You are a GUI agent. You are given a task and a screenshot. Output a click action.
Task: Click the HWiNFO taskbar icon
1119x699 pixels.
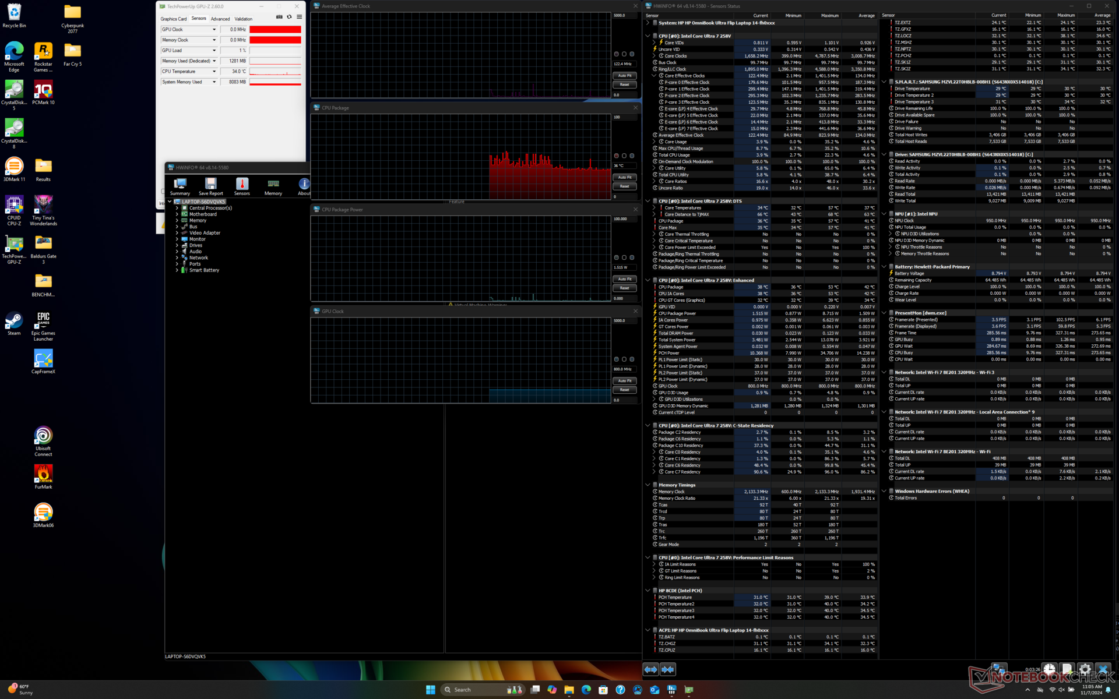coord(672,690)
